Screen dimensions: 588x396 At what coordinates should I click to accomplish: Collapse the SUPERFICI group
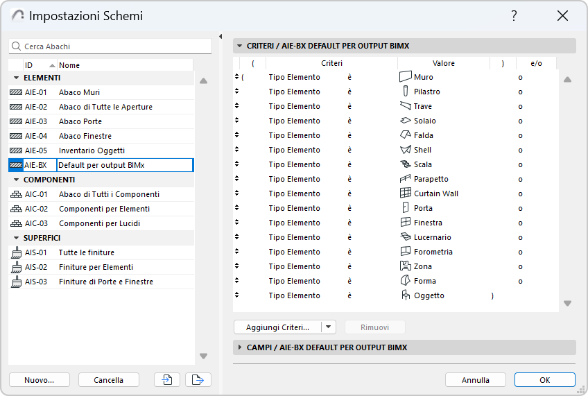[x=16, y=238]
